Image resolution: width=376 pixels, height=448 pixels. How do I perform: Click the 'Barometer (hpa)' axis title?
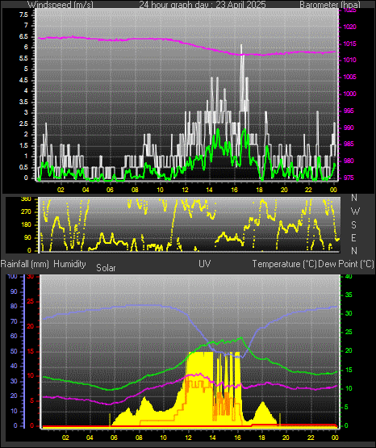330,5
